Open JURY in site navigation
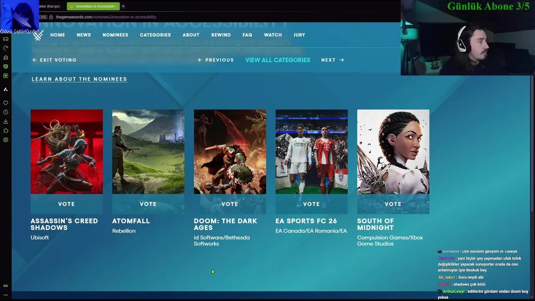Viewport: 535px width, 301px height. (x=299, y=35)
